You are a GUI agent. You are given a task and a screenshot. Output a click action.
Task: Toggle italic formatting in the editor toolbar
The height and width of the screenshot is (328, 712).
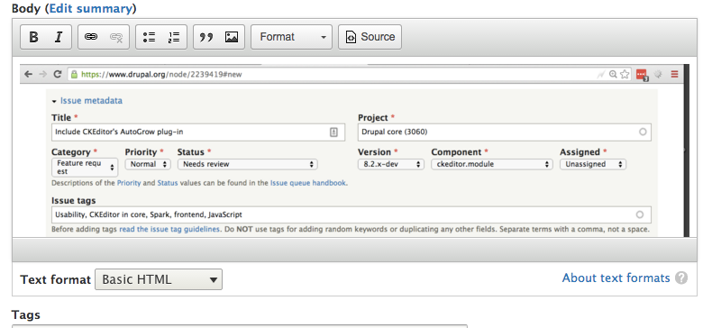pyautogui.click(x=58, y=37)
